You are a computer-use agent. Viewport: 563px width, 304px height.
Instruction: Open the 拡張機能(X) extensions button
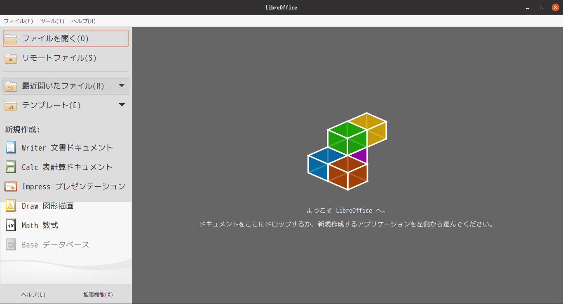pyautogui.click(x=98, y=295)
